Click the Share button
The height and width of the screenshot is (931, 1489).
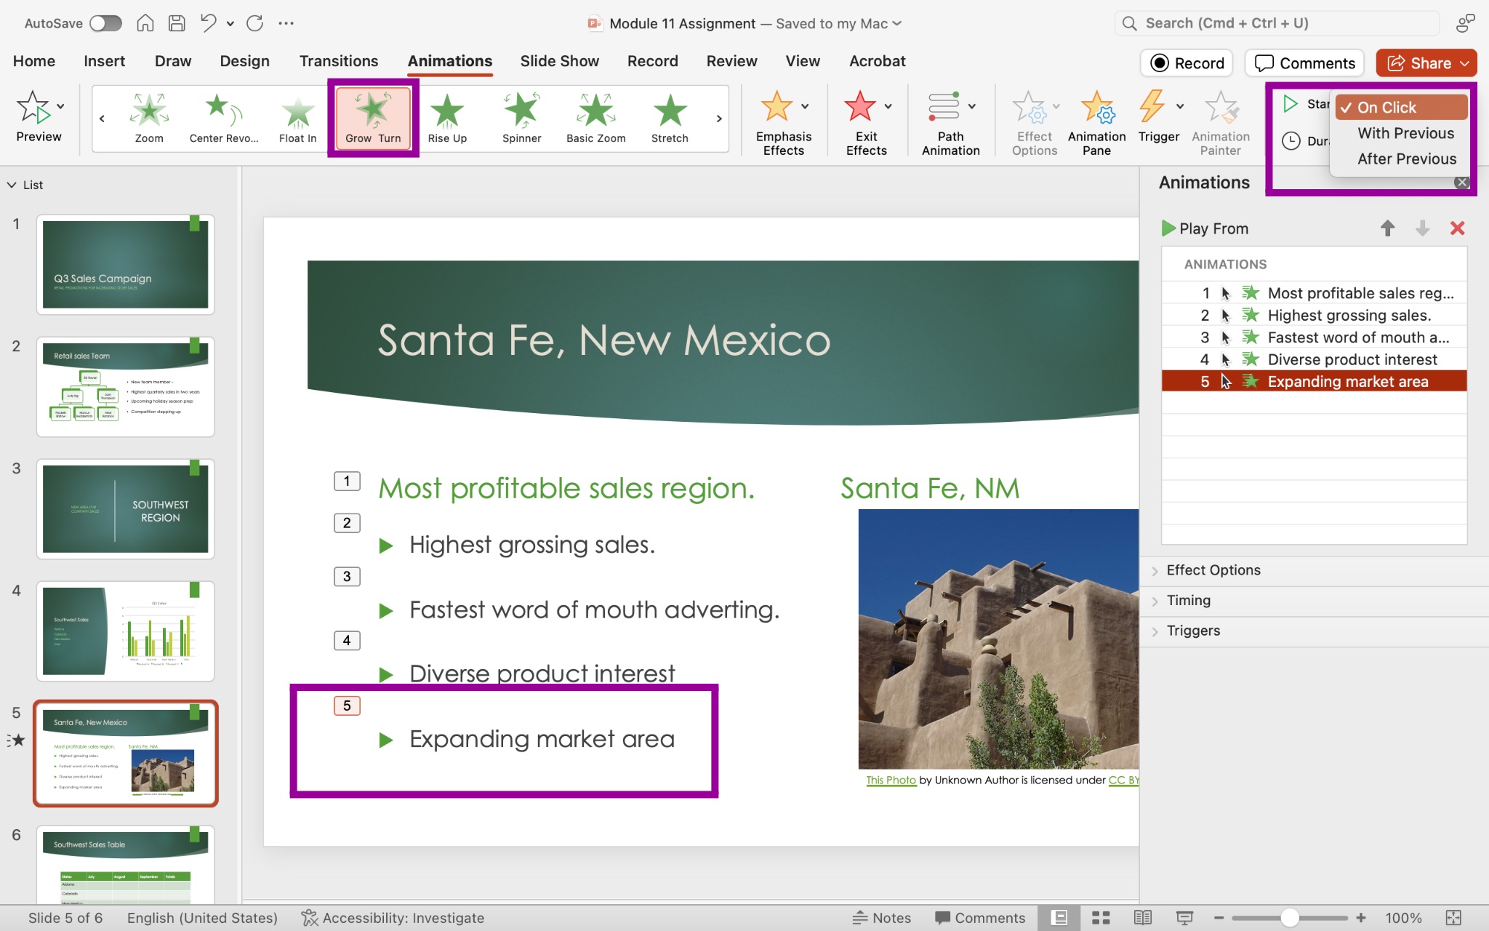(1426, 63)
